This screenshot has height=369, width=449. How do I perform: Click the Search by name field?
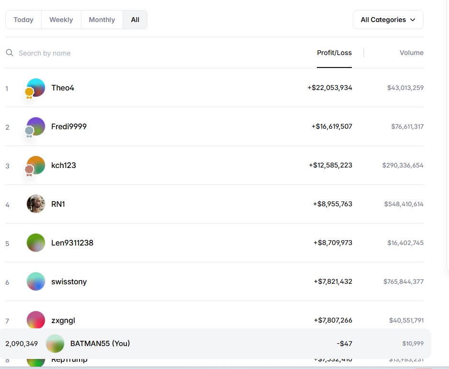coord(45,53)
